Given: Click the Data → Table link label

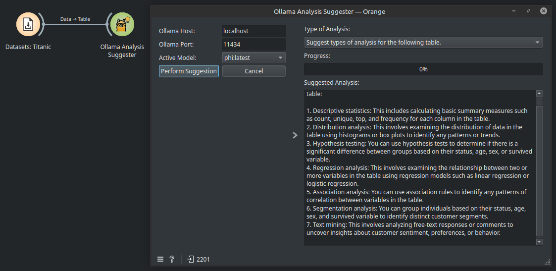Looking at the screenshot, I should click(75, 19).
